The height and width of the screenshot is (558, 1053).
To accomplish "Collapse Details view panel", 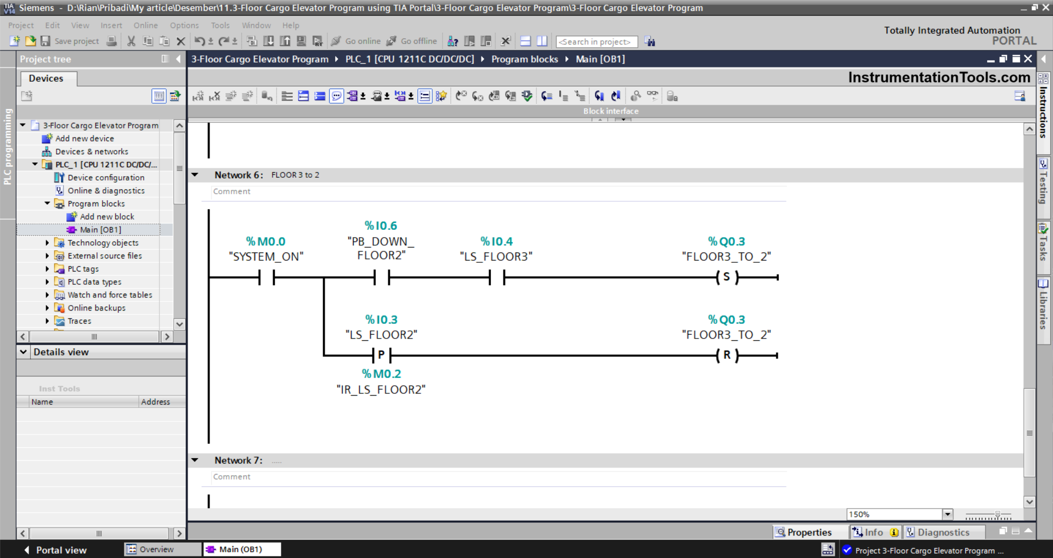I will tap(24, 352).
